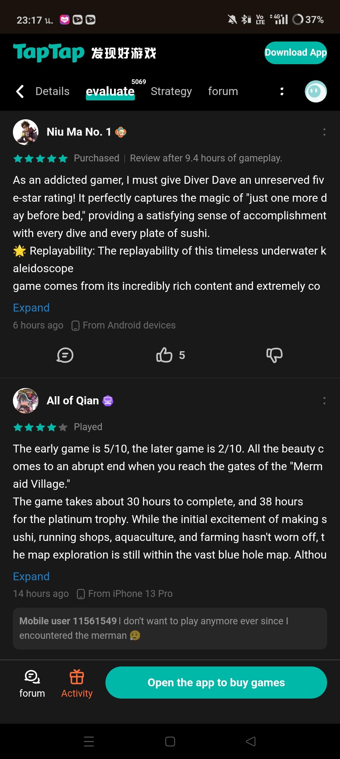340x759 pixels.
Task: Open options for All of Qian's review
Action: pyautogui.click(x=324, y=401)
